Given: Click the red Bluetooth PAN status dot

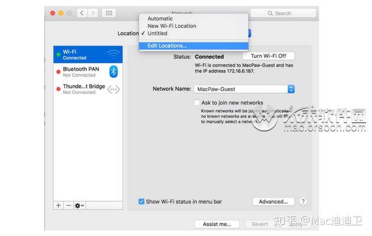Looking at the screenshot, I should point(58,72).
